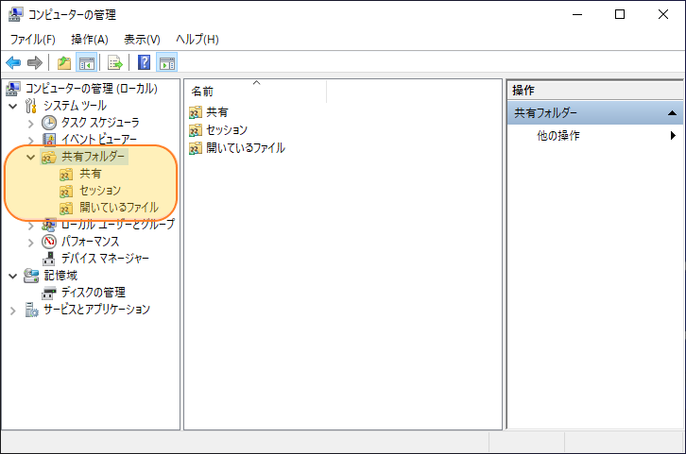Expand the イベント ビューアー node

click(30, 141)
